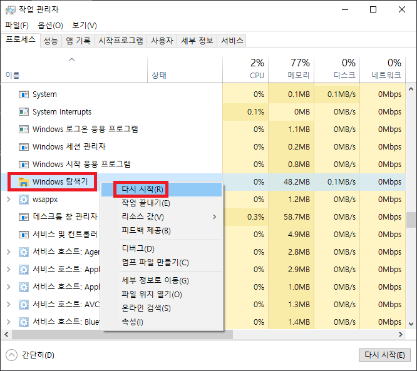Switch to the 서비스 tab
The height and width of the screenshot is (371, 417).
[232, 41]
